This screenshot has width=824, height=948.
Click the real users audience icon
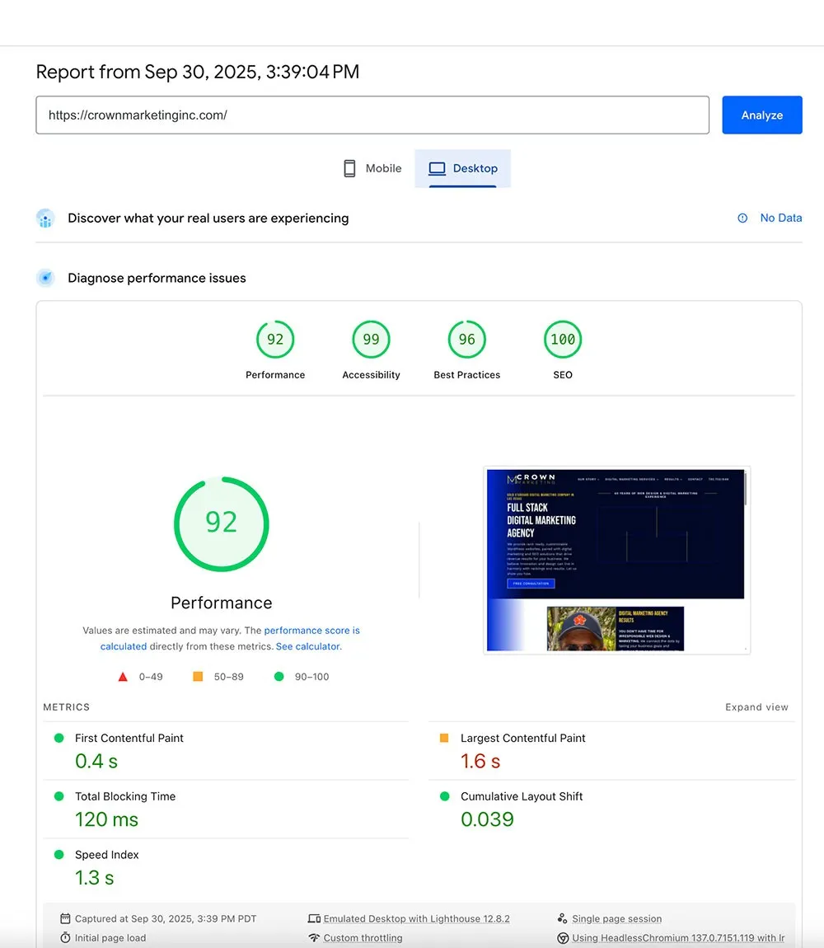click(45, 218)
